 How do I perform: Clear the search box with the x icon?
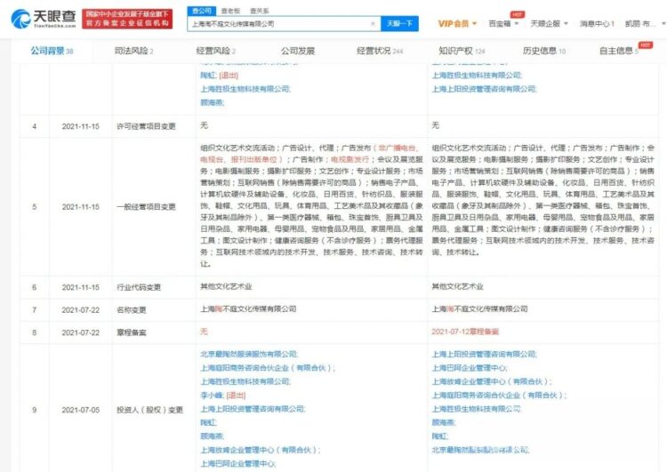pyautogui.click(x=373, y=24)
